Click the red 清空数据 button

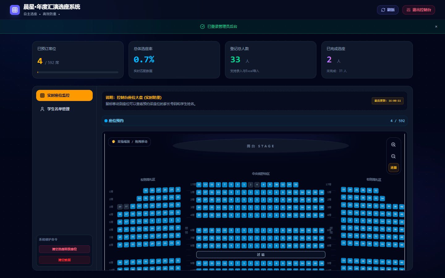click(x=64, y=260)
